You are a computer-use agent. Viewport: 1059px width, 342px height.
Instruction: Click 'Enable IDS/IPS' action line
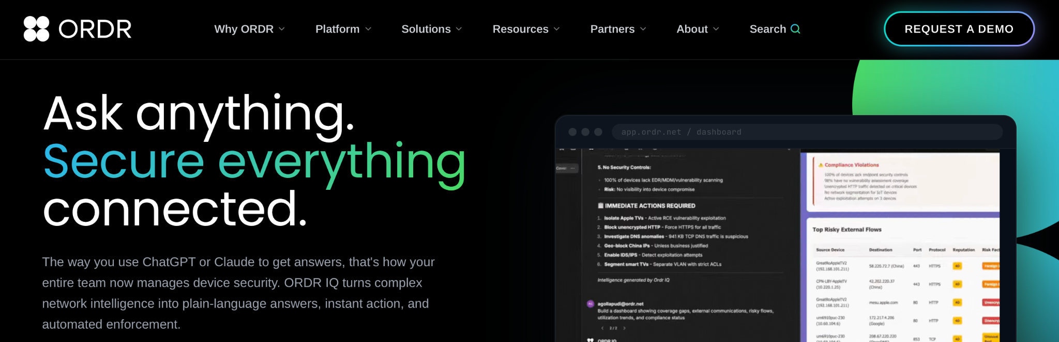click(650, 255)
